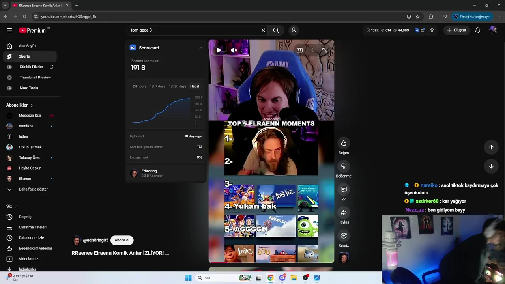The width and height of the screenshot is (505, 284).
Task: Start voice search with microphone
Action: [x=294, y=30]
